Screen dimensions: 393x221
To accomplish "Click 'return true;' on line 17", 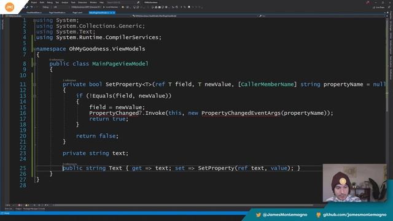I will 109,118.
